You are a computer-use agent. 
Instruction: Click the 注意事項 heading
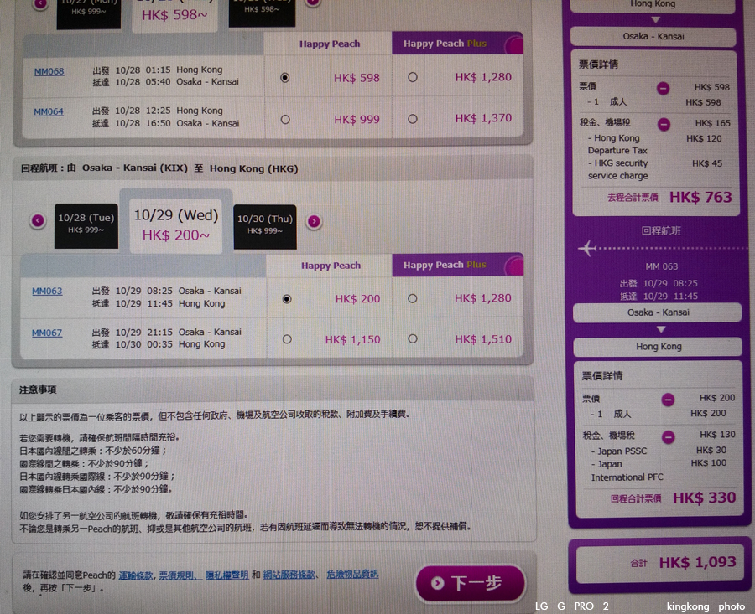pyautogui.click(x=38, y=390)
